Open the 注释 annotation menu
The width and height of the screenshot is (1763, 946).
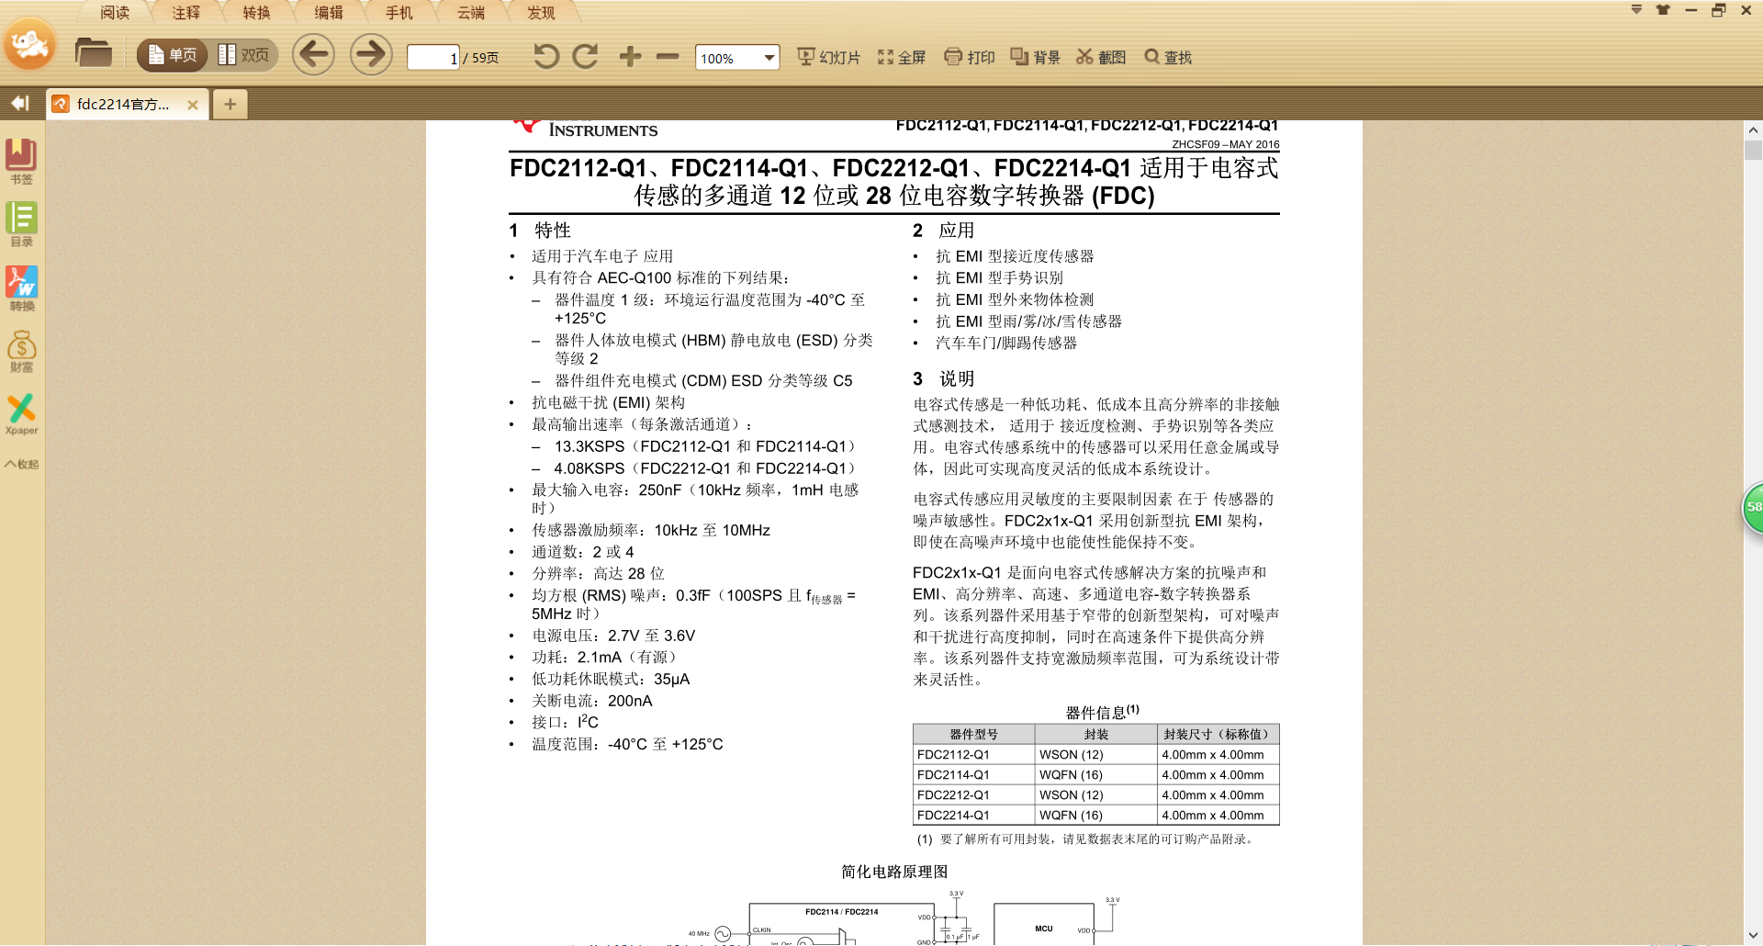point(185,12)
